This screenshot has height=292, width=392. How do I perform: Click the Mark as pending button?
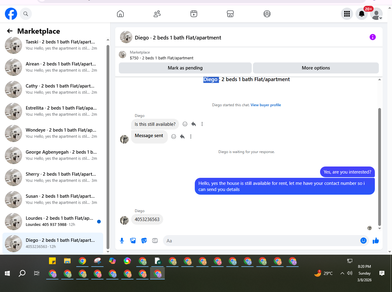[x=185, y=68]
